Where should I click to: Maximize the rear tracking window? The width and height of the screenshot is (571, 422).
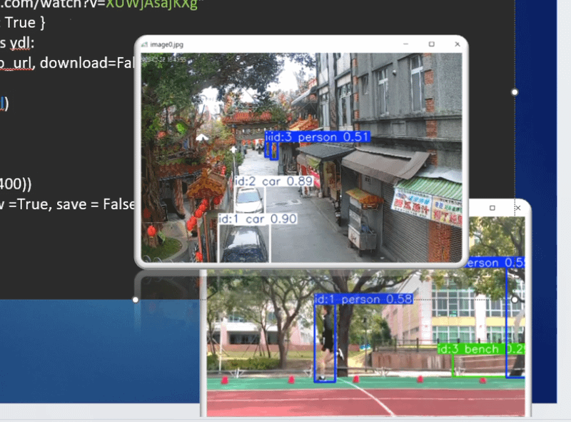click(492, 208)
